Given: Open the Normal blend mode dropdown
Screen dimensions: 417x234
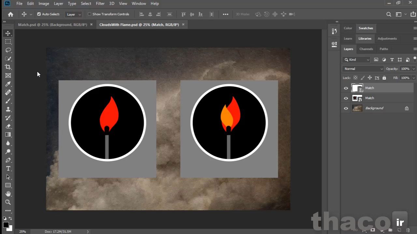Looking at the screenshot, I should point(363,69).
